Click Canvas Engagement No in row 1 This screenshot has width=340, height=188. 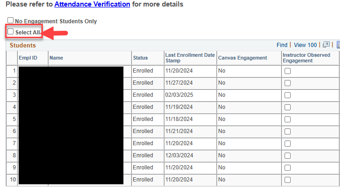222,71
